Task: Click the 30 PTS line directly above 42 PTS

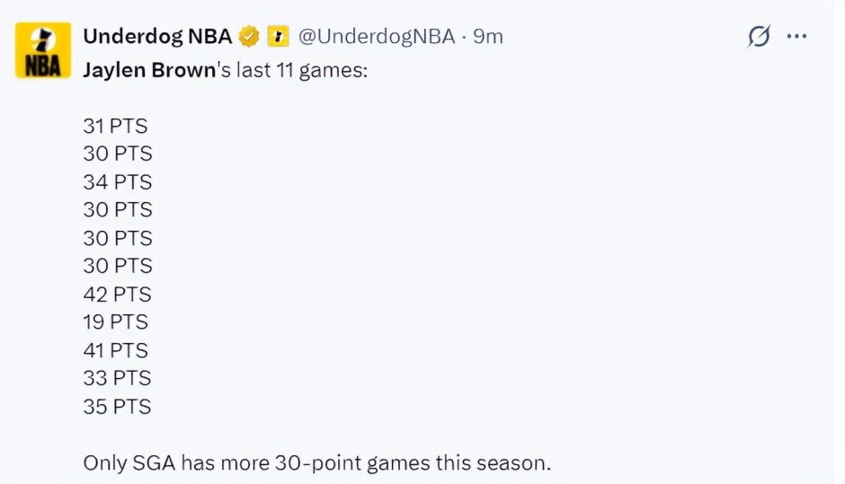Action: point(118,266)
